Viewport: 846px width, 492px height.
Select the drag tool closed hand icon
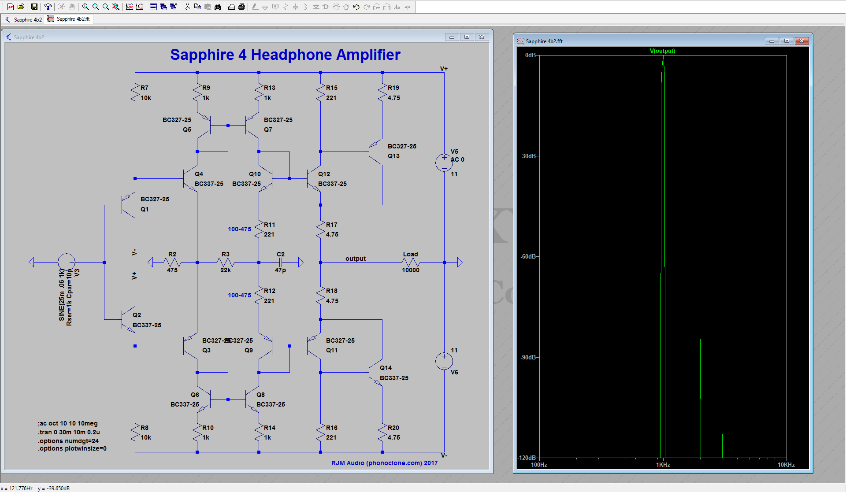coord(346,7)
